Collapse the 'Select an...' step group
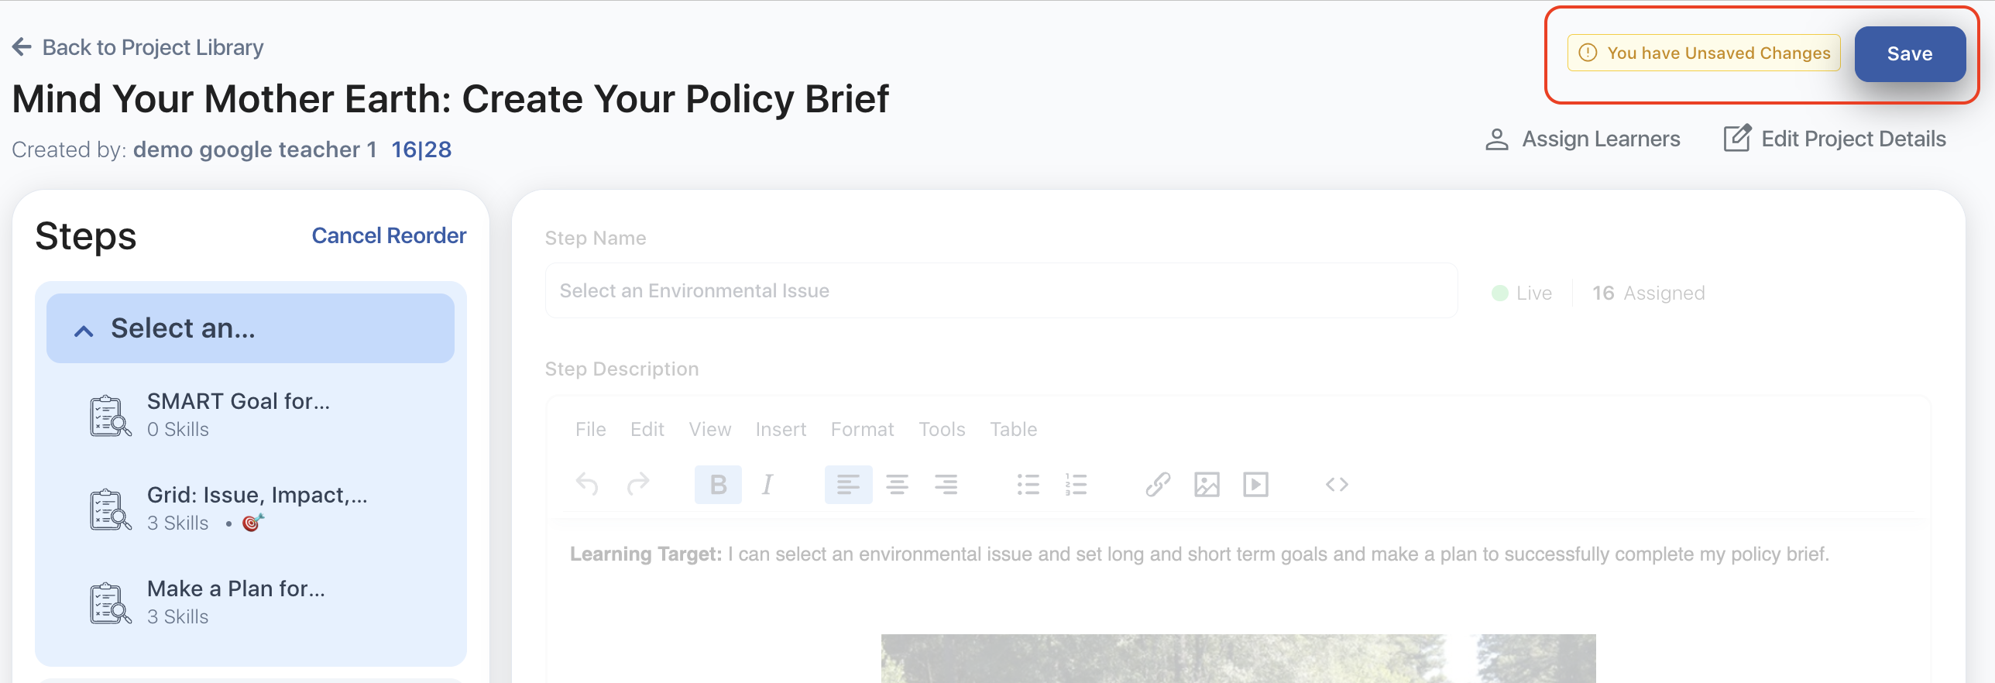The width and height of the screenshot is (1995, 683). [x=84, y=331]
